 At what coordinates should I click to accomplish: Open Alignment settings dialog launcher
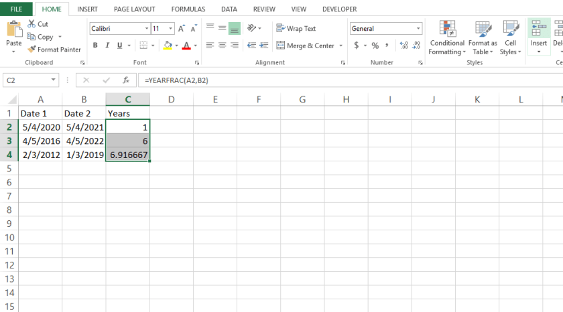(x=343, y=63)
